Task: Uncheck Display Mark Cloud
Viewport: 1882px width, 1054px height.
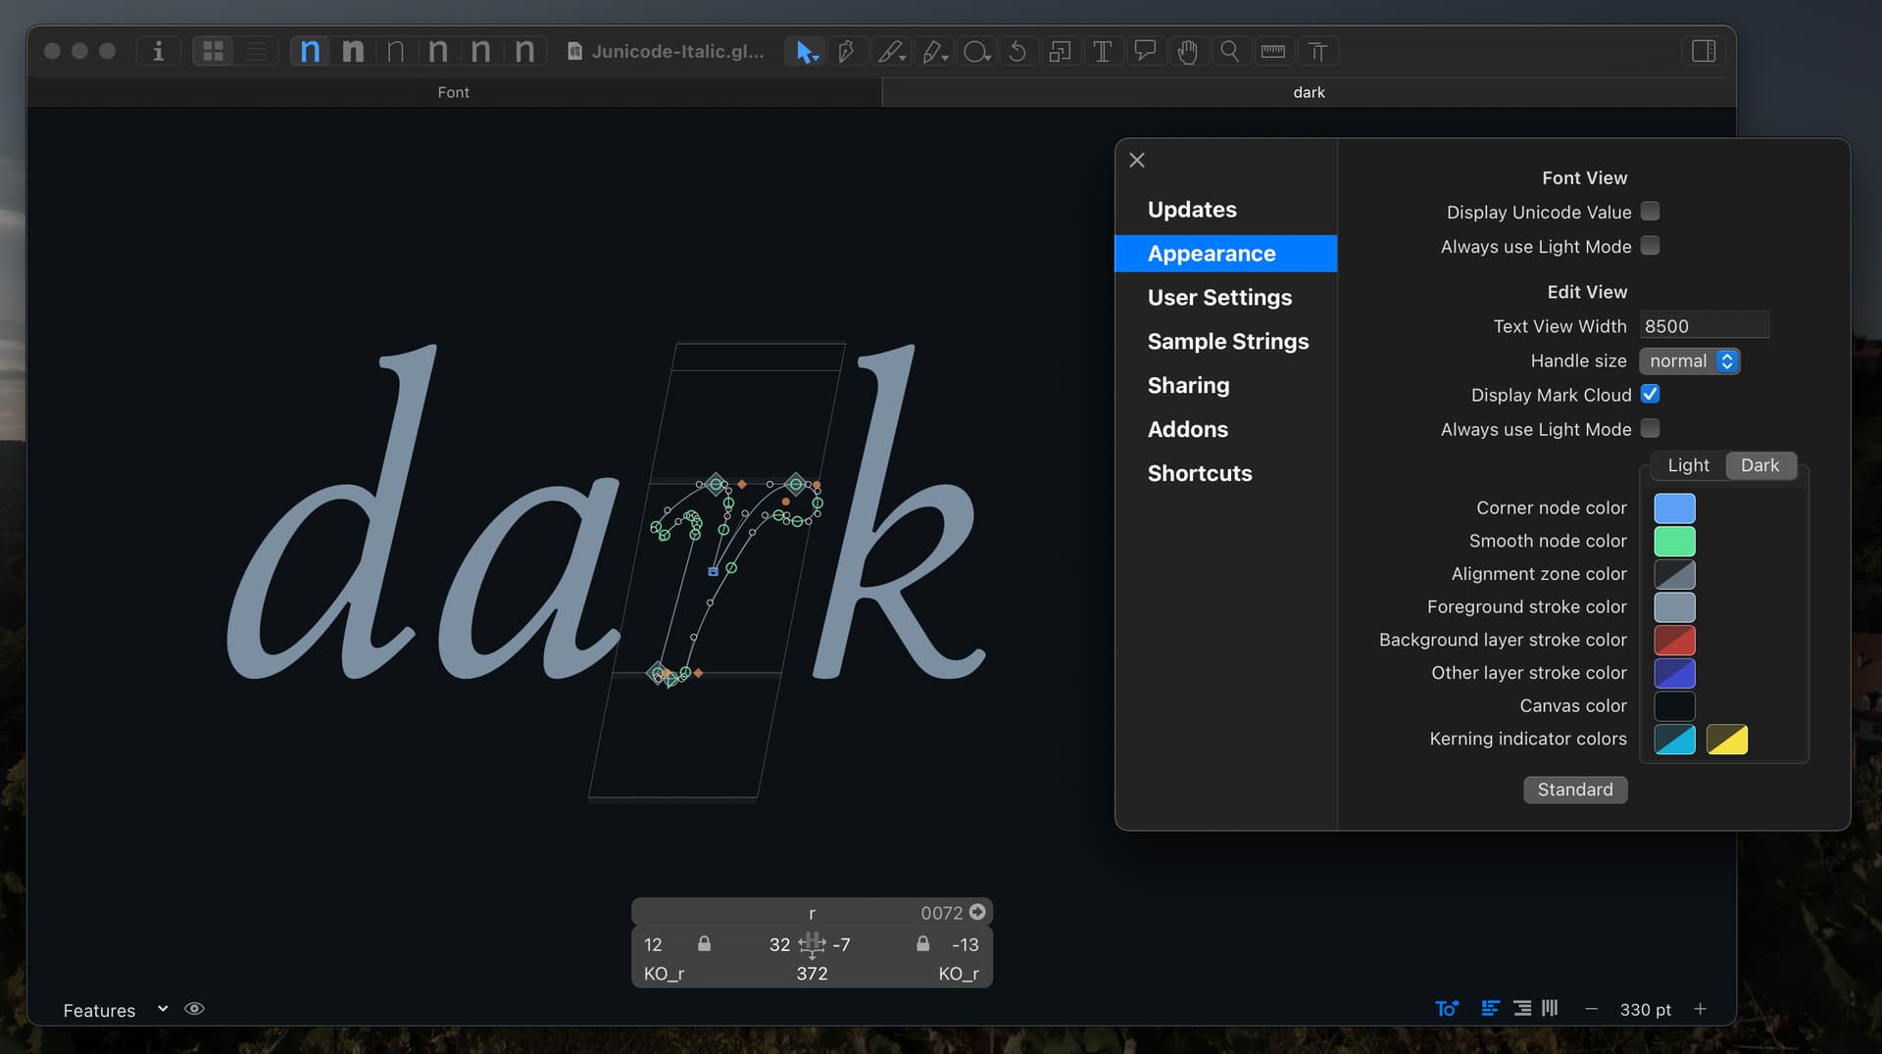Action: (1650, 394)
